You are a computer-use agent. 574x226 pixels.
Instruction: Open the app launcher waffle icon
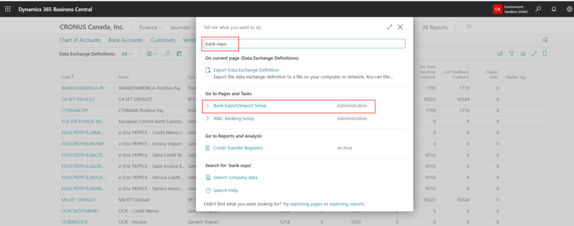click(x=7, y=9)
